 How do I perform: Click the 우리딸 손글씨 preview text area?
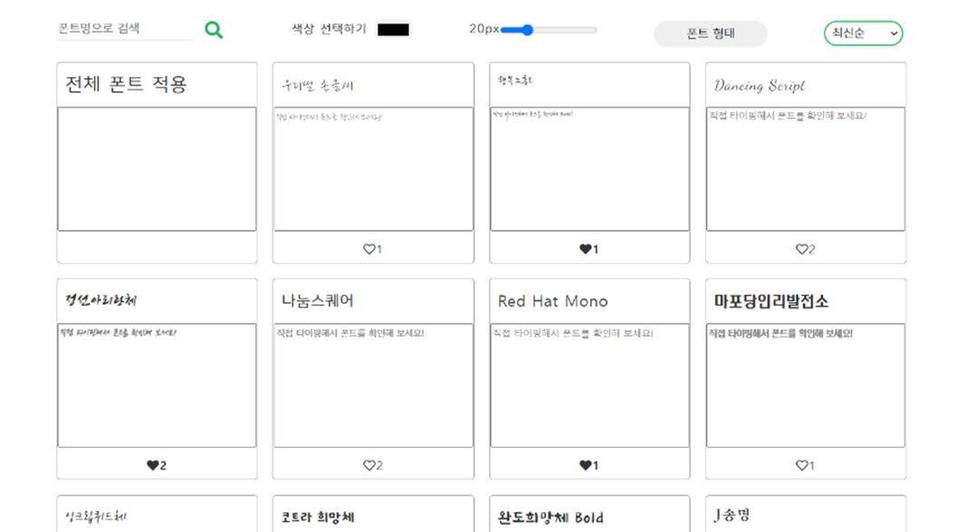tap(373, 169)
